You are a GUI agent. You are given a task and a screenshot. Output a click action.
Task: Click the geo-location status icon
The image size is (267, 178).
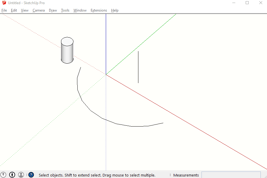pos(3,175)
